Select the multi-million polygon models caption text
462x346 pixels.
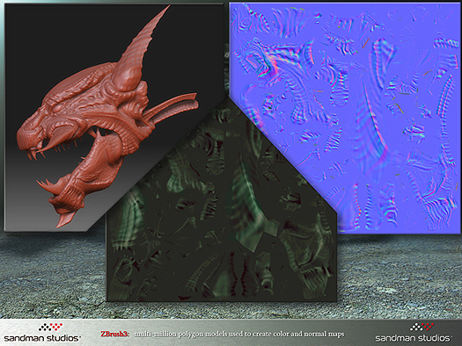click(239, 334)
